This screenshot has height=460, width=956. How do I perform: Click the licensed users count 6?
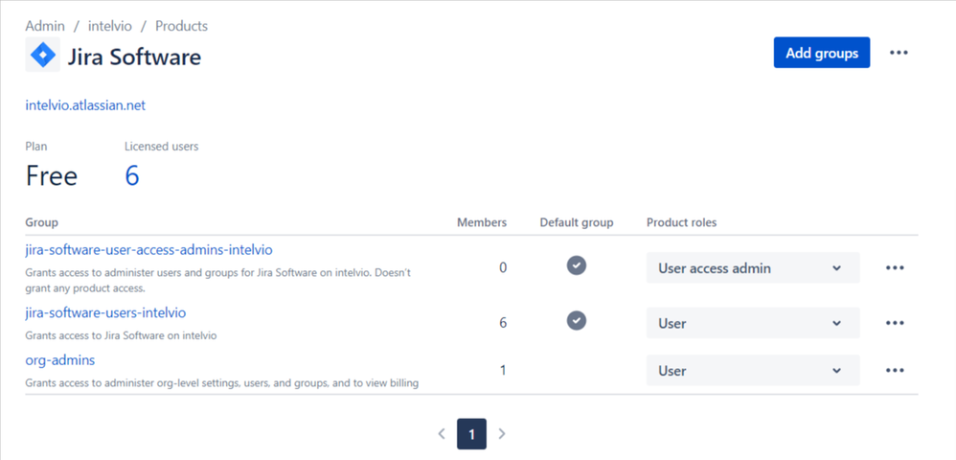[132, 175]
